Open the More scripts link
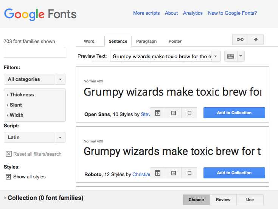Viewport: 278px width, 209px height. (x=146, y=13)
